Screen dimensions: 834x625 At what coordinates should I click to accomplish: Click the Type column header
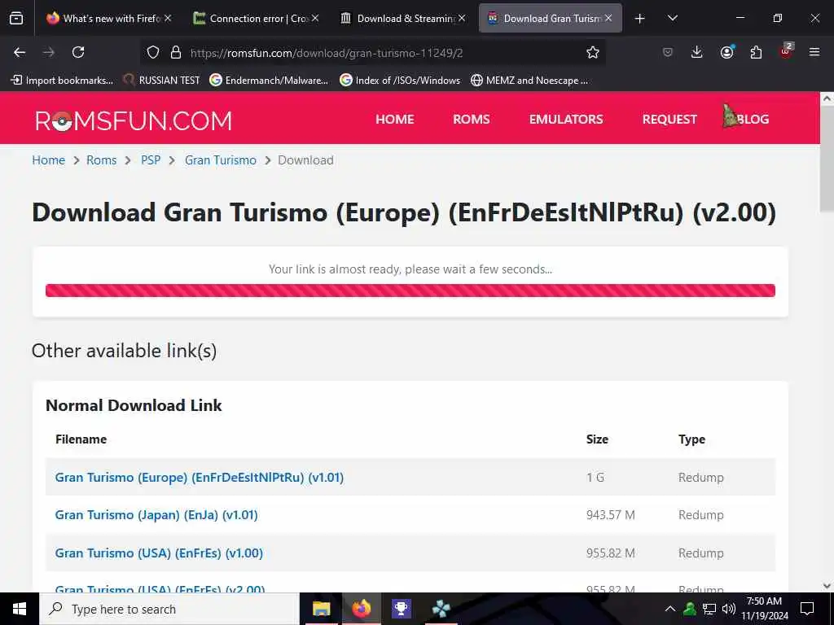[691, 439]
